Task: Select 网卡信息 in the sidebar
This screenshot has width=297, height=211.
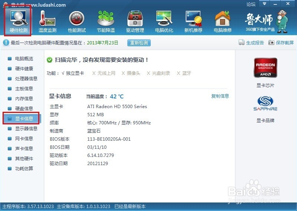Action: click(24, 139)
